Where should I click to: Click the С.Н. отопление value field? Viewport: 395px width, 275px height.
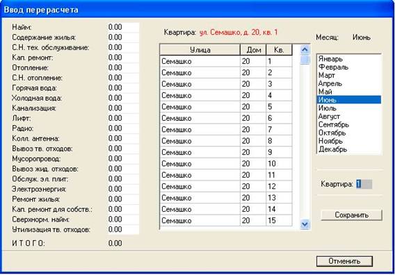click(x=123, y=78)
